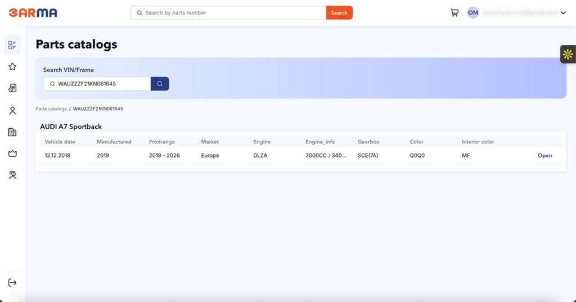Open the parts catalogs sidebar icon
This screenshot has width=576, height=302.
coord(12,45)
